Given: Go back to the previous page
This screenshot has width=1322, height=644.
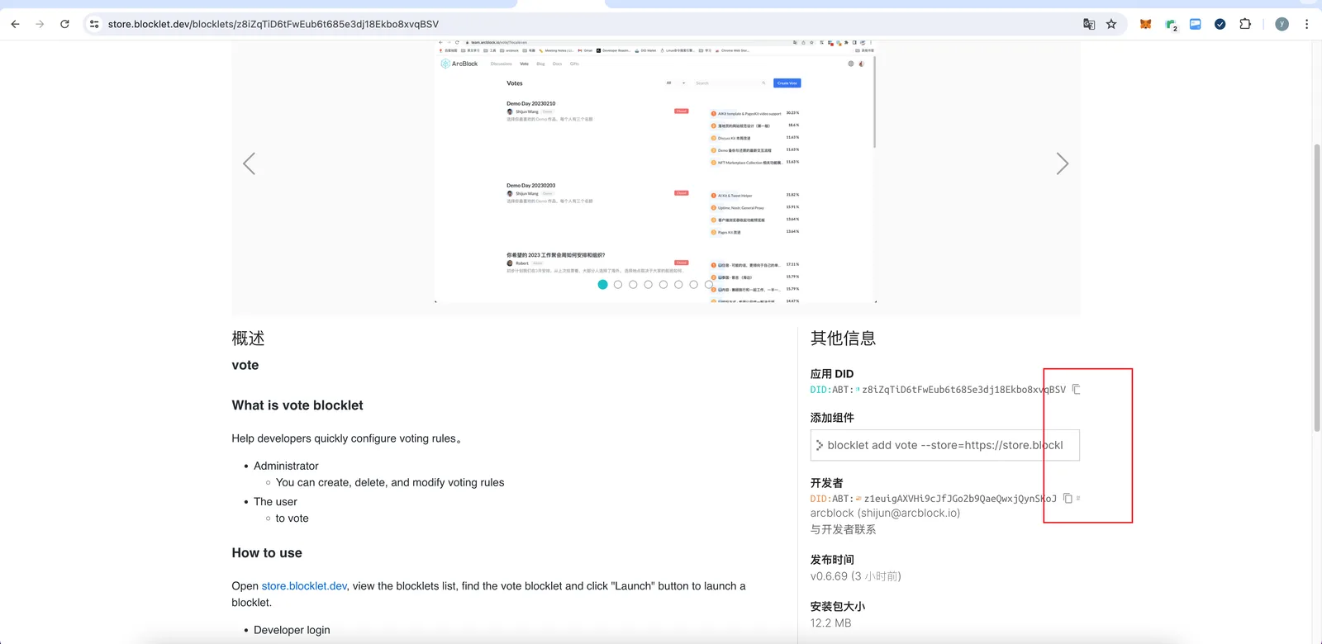Looking at the screenshot, I should [15, 24].
